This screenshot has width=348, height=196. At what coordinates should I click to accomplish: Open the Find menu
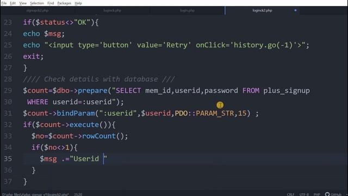click(51, 3)
